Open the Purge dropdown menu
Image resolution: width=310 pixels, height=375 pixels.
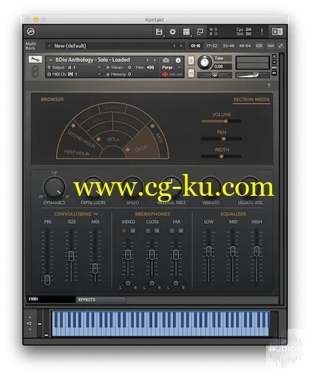[172, 67]
